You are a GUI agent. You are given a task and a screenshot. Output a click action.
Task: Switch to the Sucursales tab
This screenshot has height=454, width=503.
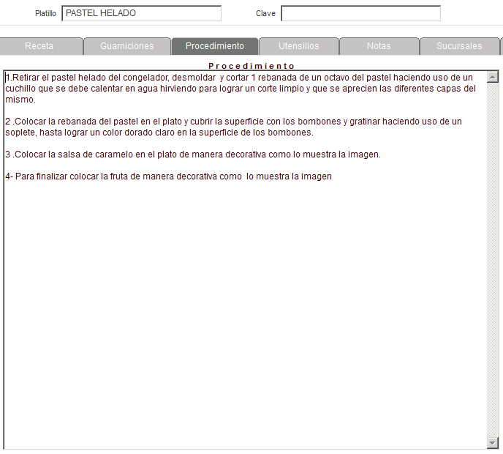click(x=459, y=46)
